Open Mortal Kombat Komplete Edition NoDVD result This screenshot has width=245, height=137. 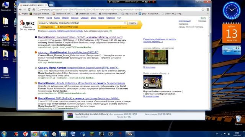pos(80,37)
